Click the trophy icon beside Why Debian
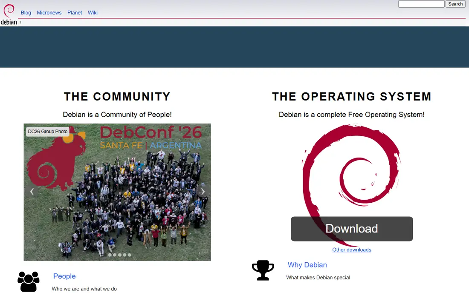The image size is (469, 293). 263,270
